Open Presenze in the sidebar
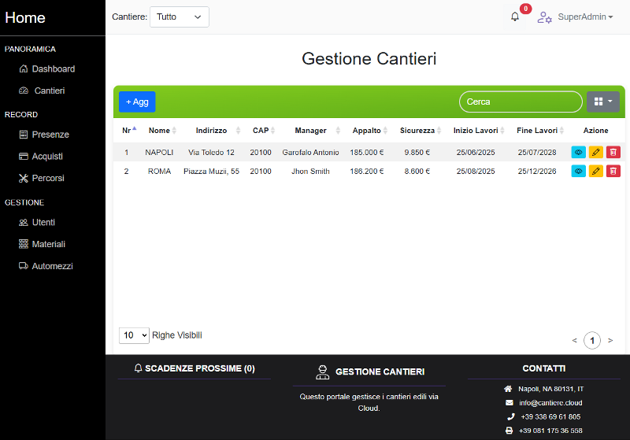The image size is (630, 440). [44, 135]
